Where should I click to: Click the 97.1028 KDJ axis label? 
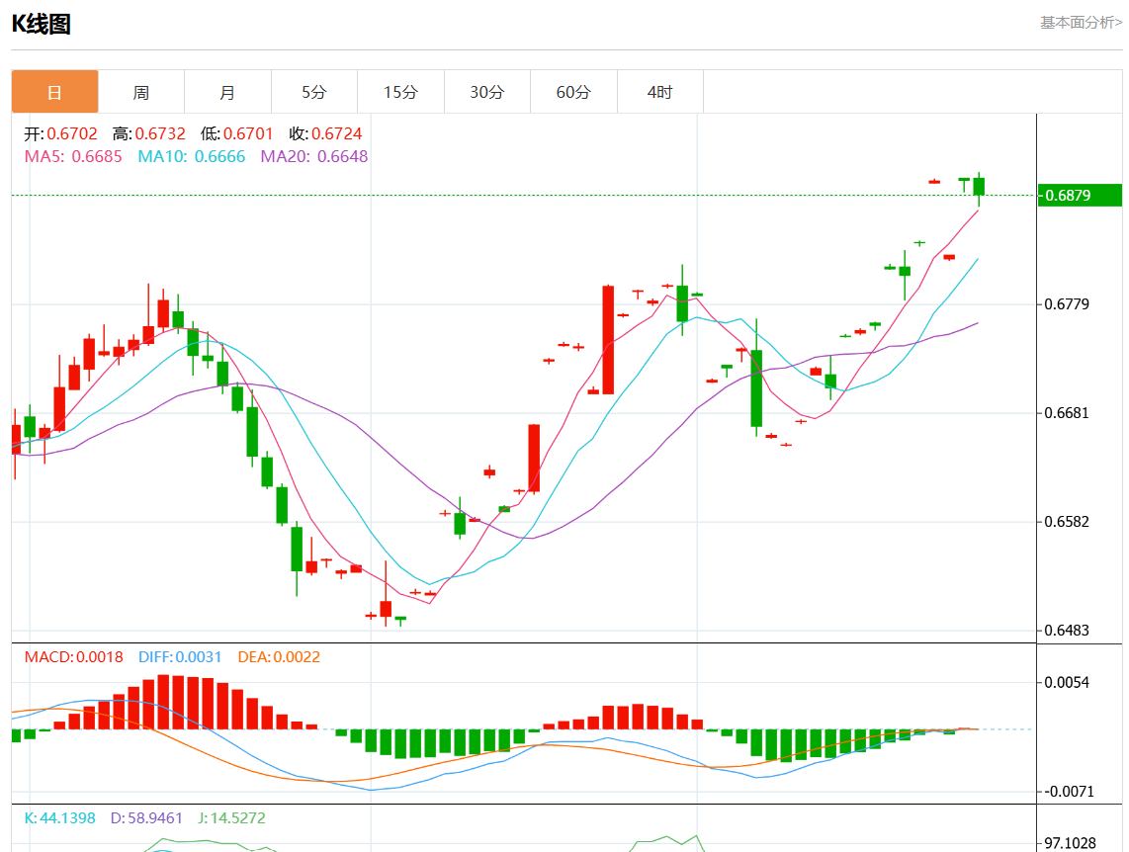1070,843
